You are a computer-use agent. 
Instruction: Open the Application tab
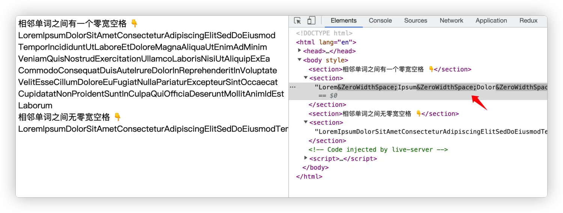click(491, 21)
